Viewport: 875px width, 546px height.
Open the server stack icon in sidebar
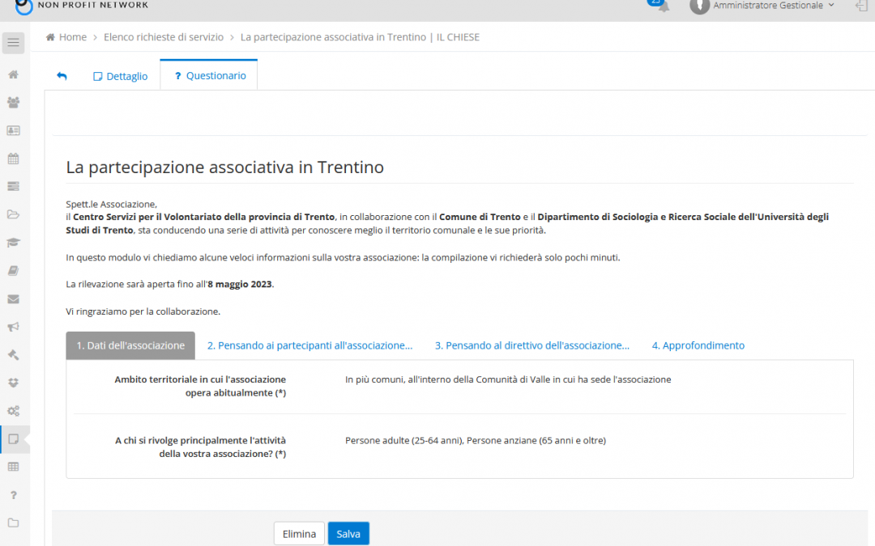pos(14,186)
